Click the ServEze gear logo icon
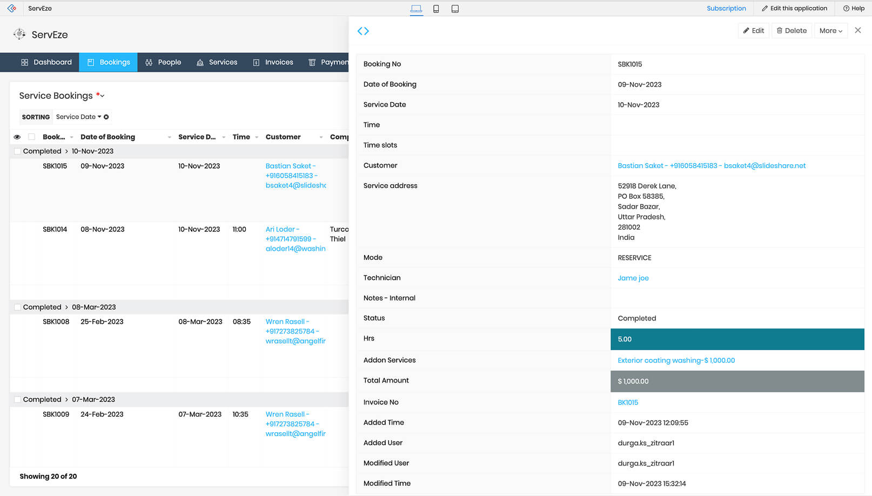This screenshot has width=872, height=496. 19,34
